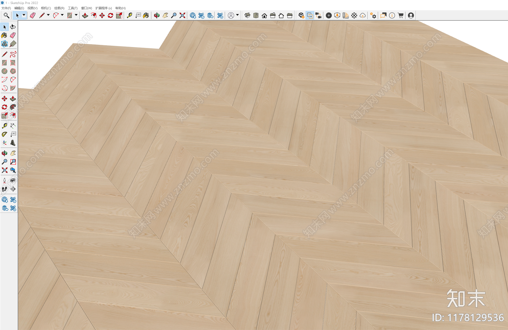This screenshot has height=330, width=508.
Task: Open the 绘图(R) menu
Action: (x=59, y=8)
